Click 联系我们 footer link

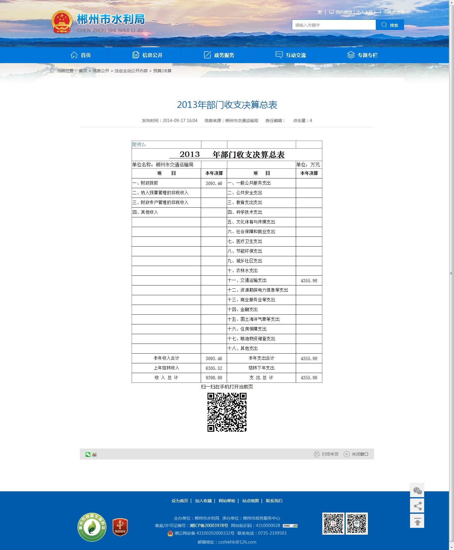[x=274, y=501]
